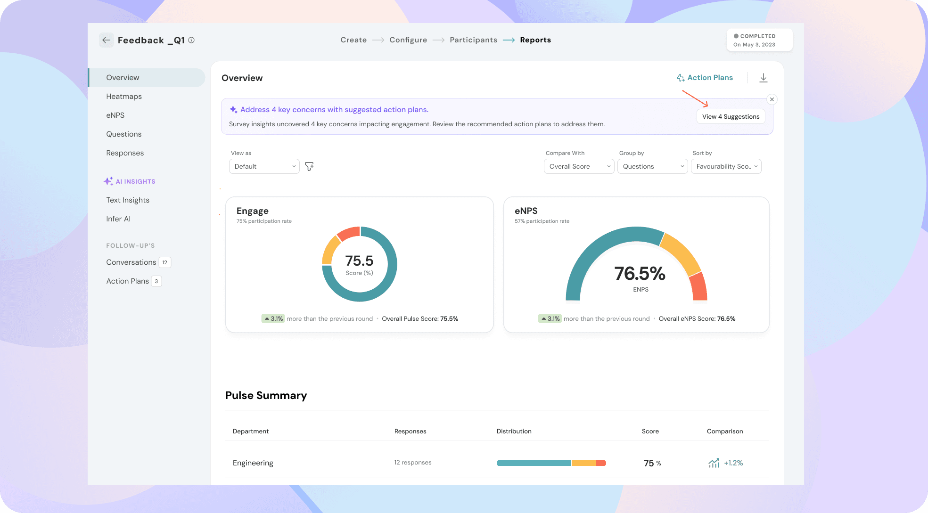Open Conversations follow-ups
The image size is (928, 513).
(131, 262)
